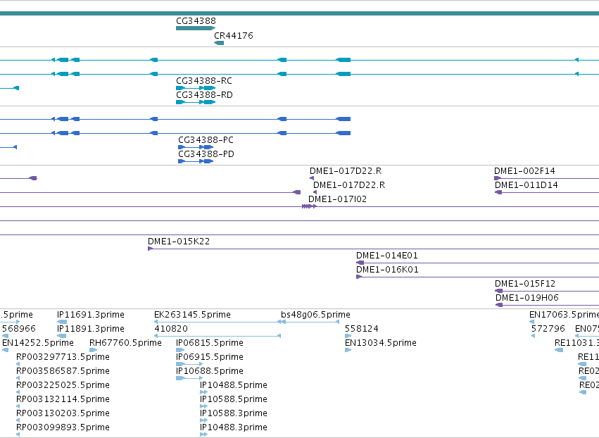
Task: Select the IP11891.3prime EST label
Action: (91, 329)
